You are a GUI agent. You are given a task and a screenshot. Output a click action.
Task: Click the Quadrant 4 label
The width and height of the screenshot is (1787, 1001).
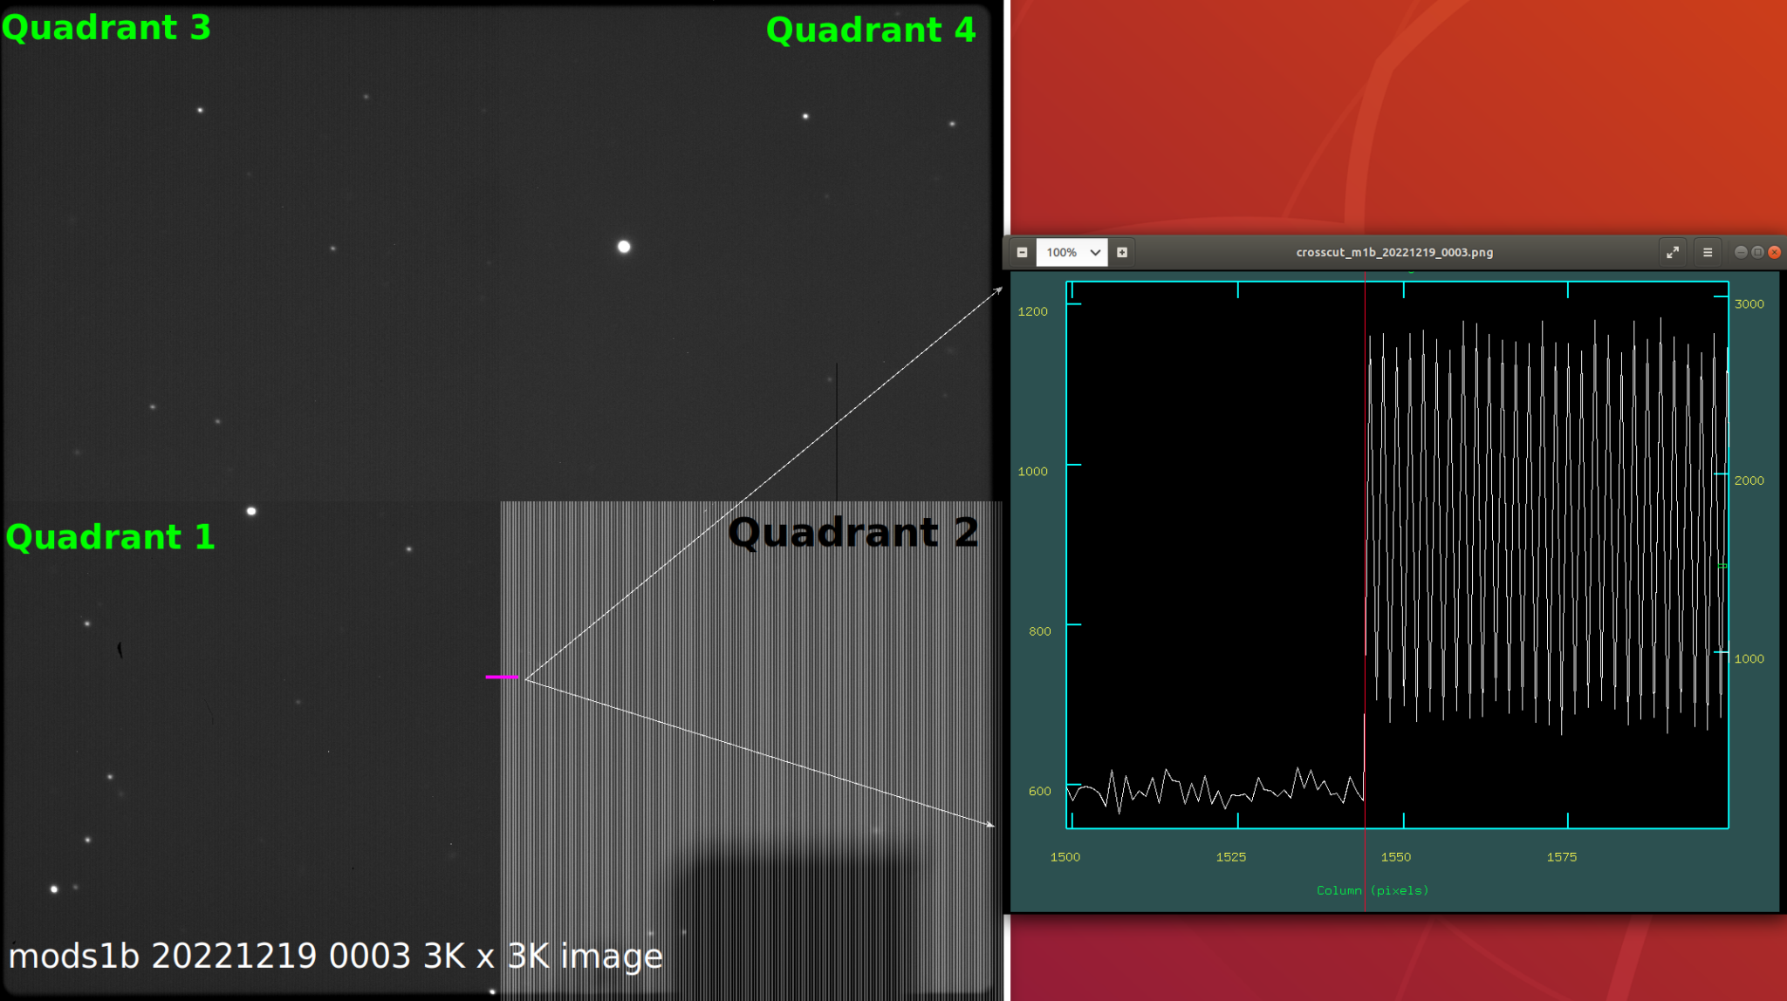tap(871, 31)
